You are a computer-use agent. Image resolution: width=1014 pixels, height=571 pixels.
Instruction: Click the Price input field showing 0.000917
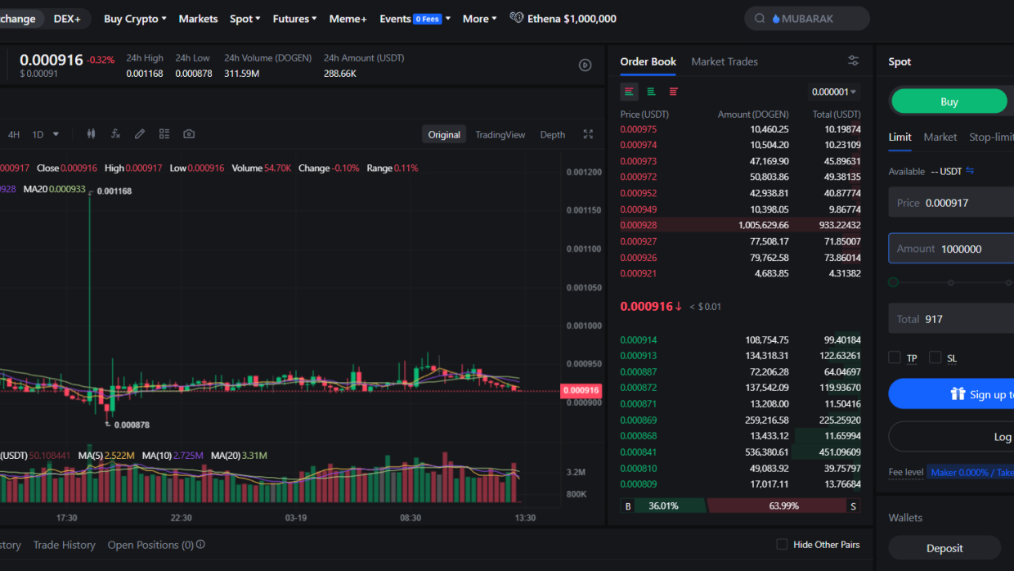click(x=951, y=202)
